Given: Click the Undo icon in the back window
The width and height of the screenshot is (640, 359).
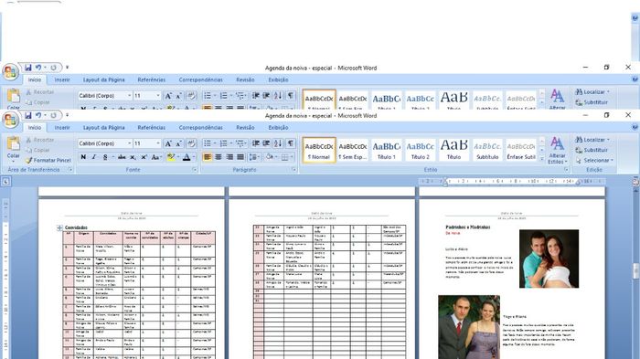Looking at the screenshot, I should (38, 68).
